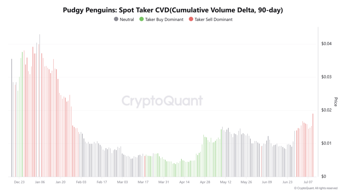Toggle the Taker Sell Dominant series label
The height and width of the screenshot is (194, 346).
214,20
